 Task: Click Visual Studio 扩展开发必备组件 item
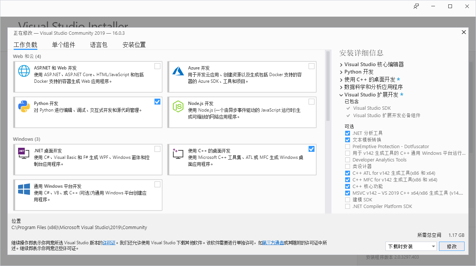click(387, 115)
